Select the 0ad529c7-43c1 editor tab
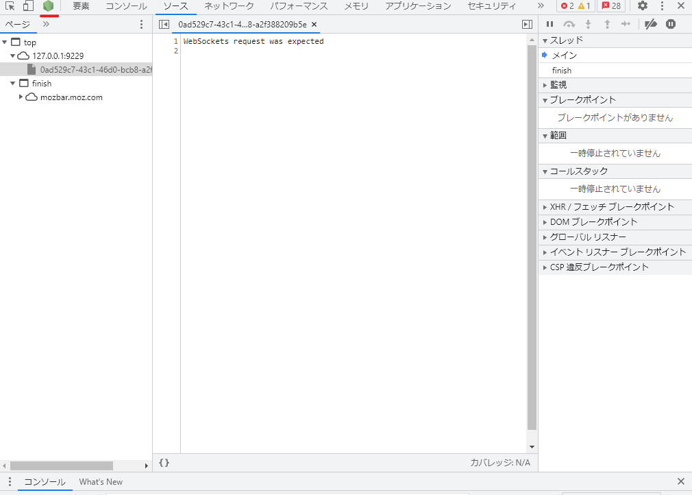Viewport: 692px width, 495px height. 243,25
